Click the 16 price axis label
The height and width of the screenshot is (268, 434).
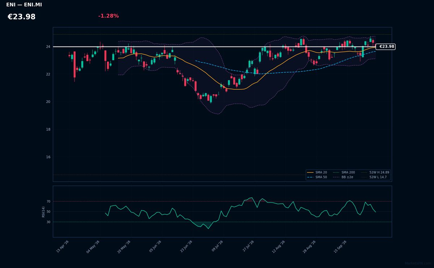coord(48,157)
